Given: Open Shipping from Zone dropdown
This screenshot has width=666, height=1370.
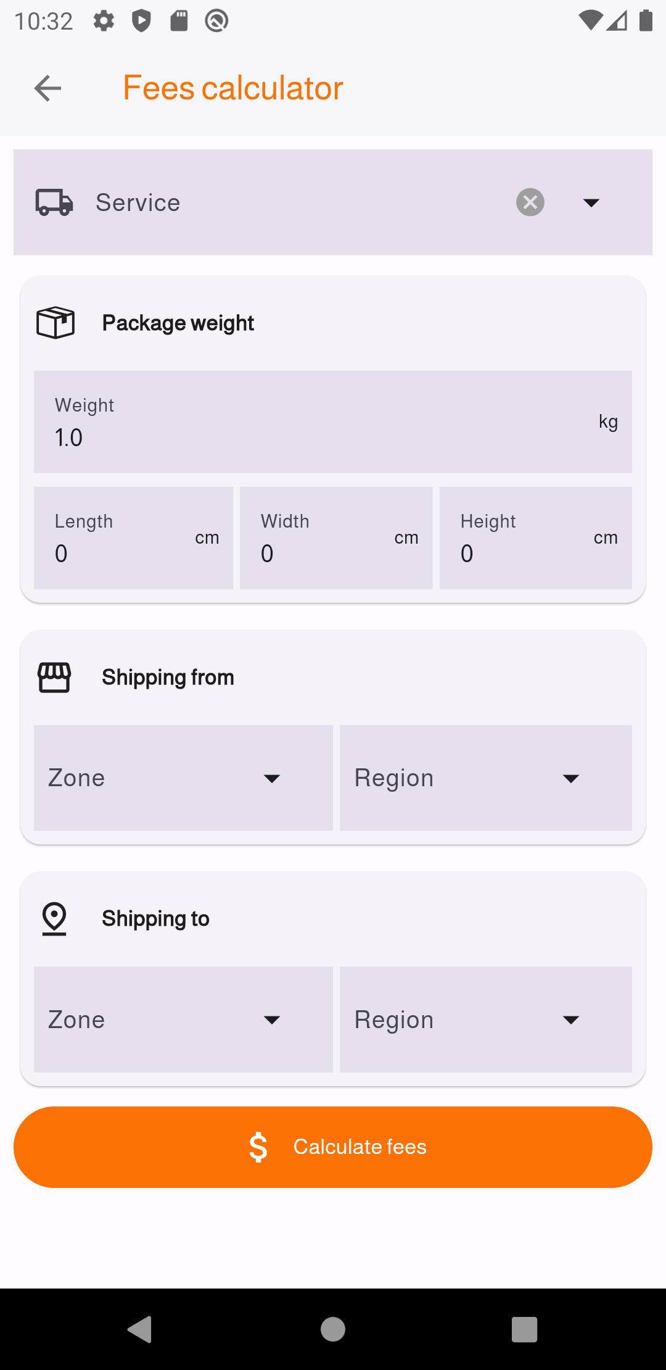Looking at the screenshot, I should pyautogui.click(x=183, y=778).
